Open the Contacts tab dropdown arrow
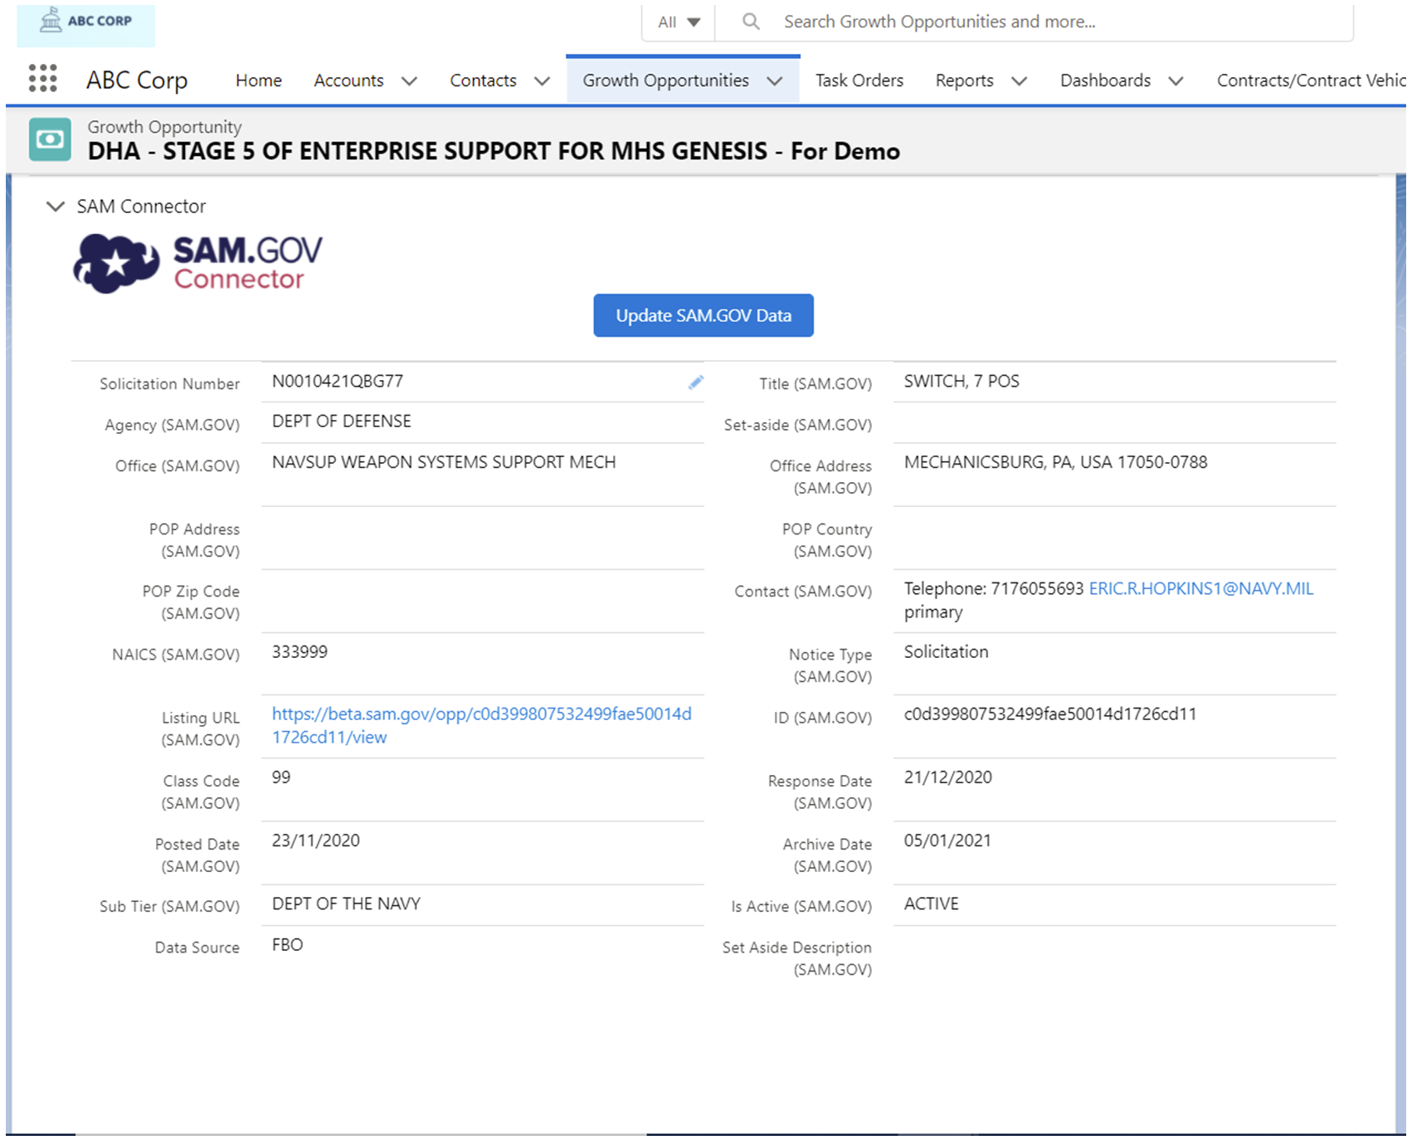Image resolution: width=1407 pixels, height=1140 pixels. pyautogui.click(x=542, y=80)
